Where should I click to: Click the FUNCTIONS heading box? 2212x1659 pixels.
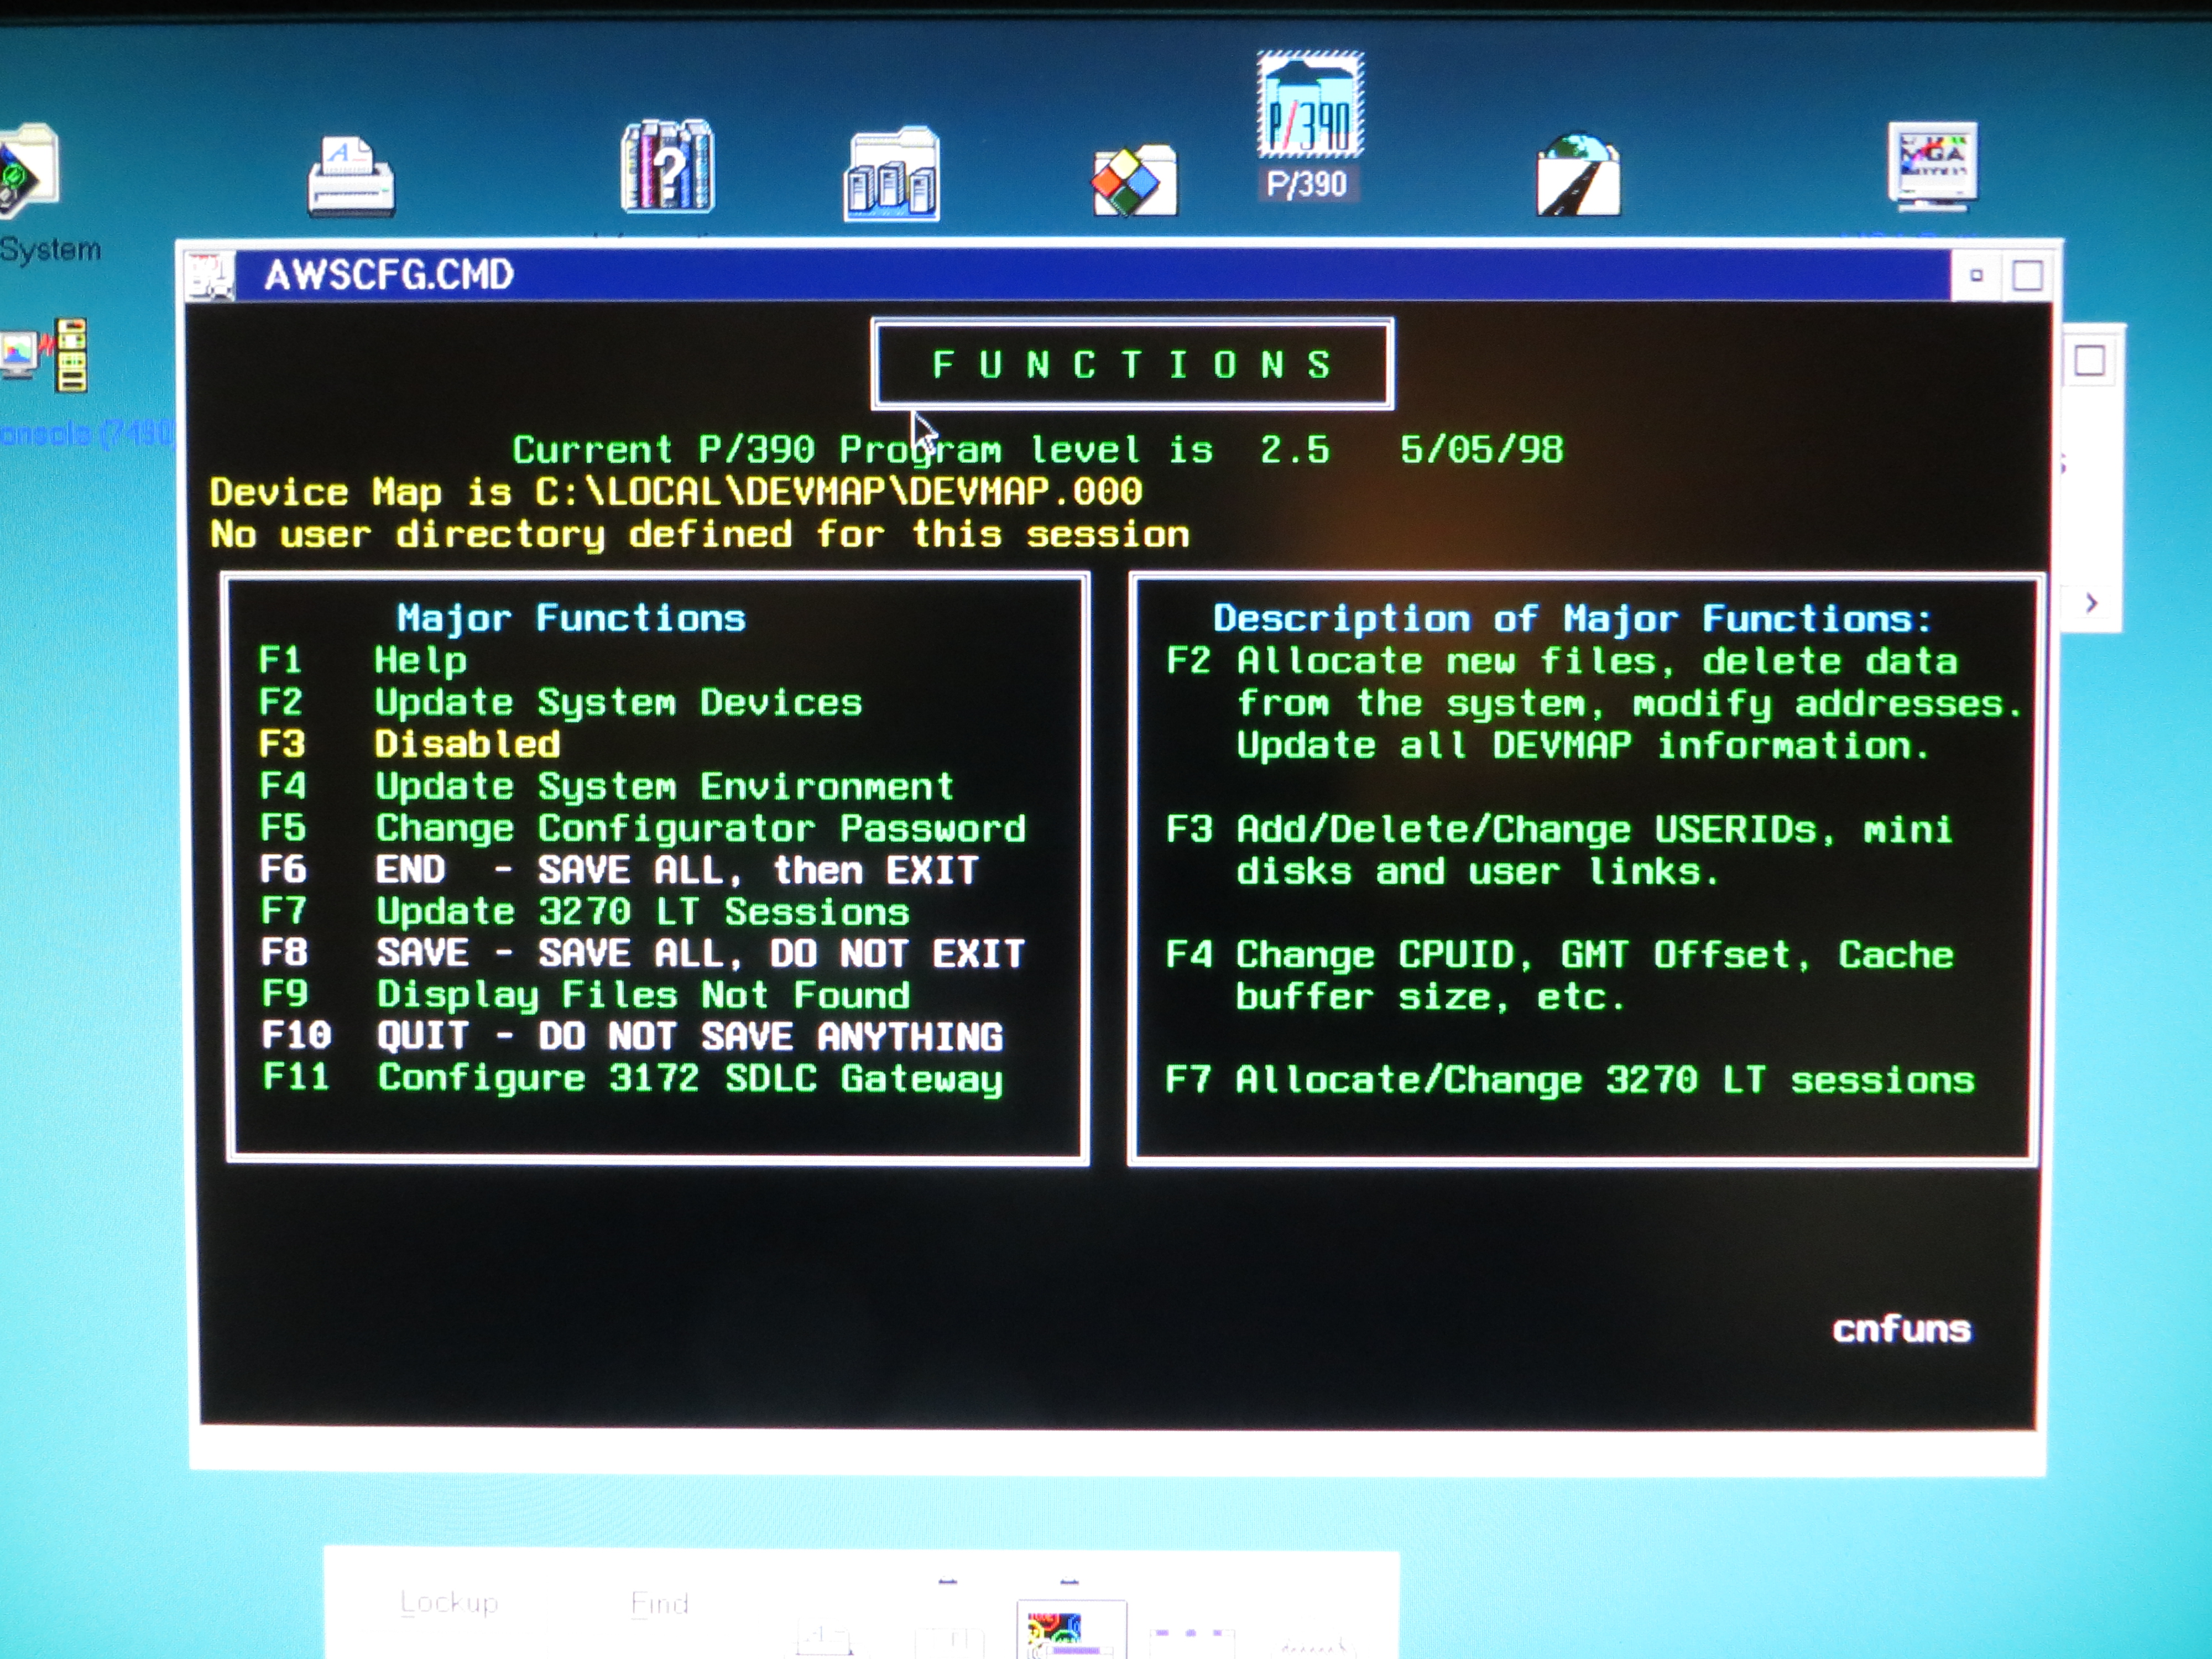[1132, 364]
